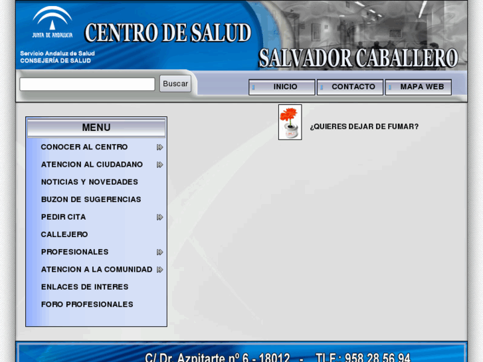Open ENLACES DE INTERES
This screenshot has width=483, height=362.
coord(85,287)
